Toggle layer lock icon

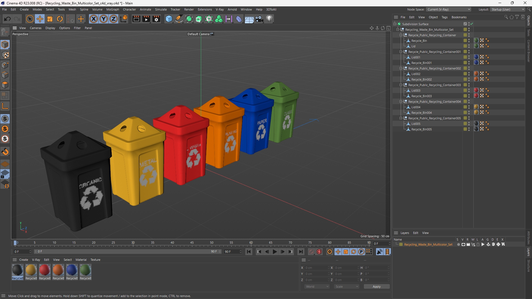point(478,244)
